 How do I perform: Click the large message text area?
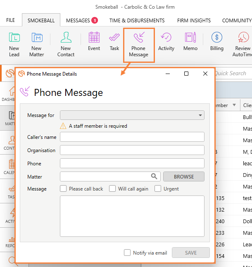click(x=132, y=216)
